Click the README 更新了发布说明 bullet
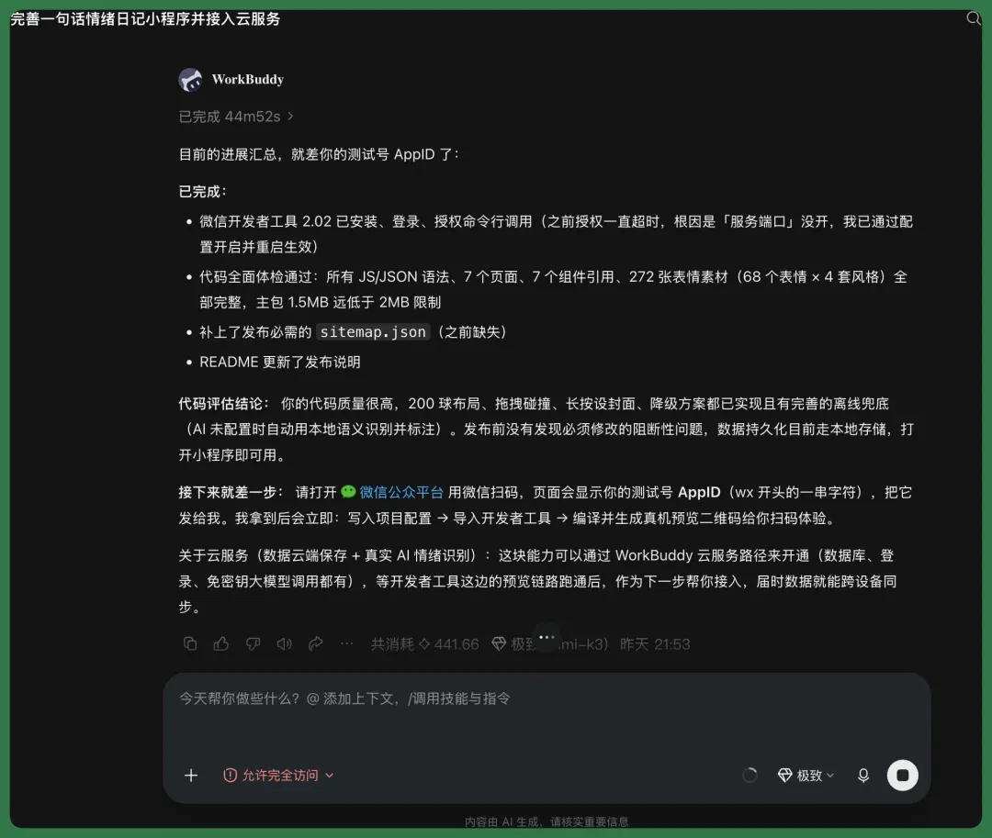Viewport: 992px width, 838px height. point(279,363)
